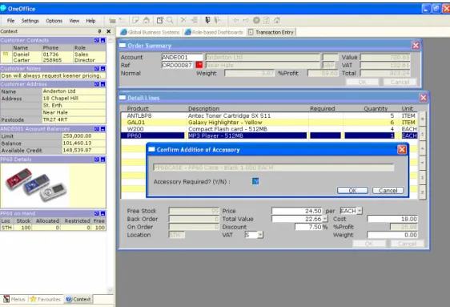Click the right header icon of PP60 Details
Screen dimensions: 450x307
[x=102, y=160]
